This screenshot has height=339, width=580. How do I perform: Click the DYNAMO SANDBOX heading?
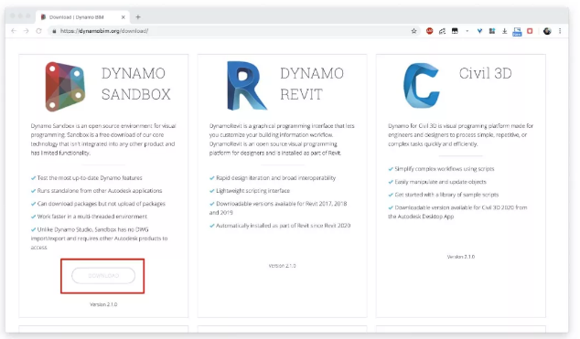tap(136, 84)
